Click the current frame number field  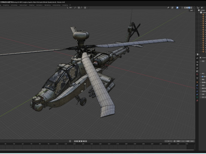169,141
